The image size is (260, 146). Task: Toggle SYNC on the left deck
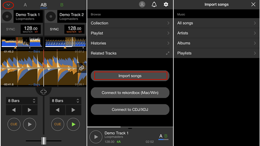11,29
